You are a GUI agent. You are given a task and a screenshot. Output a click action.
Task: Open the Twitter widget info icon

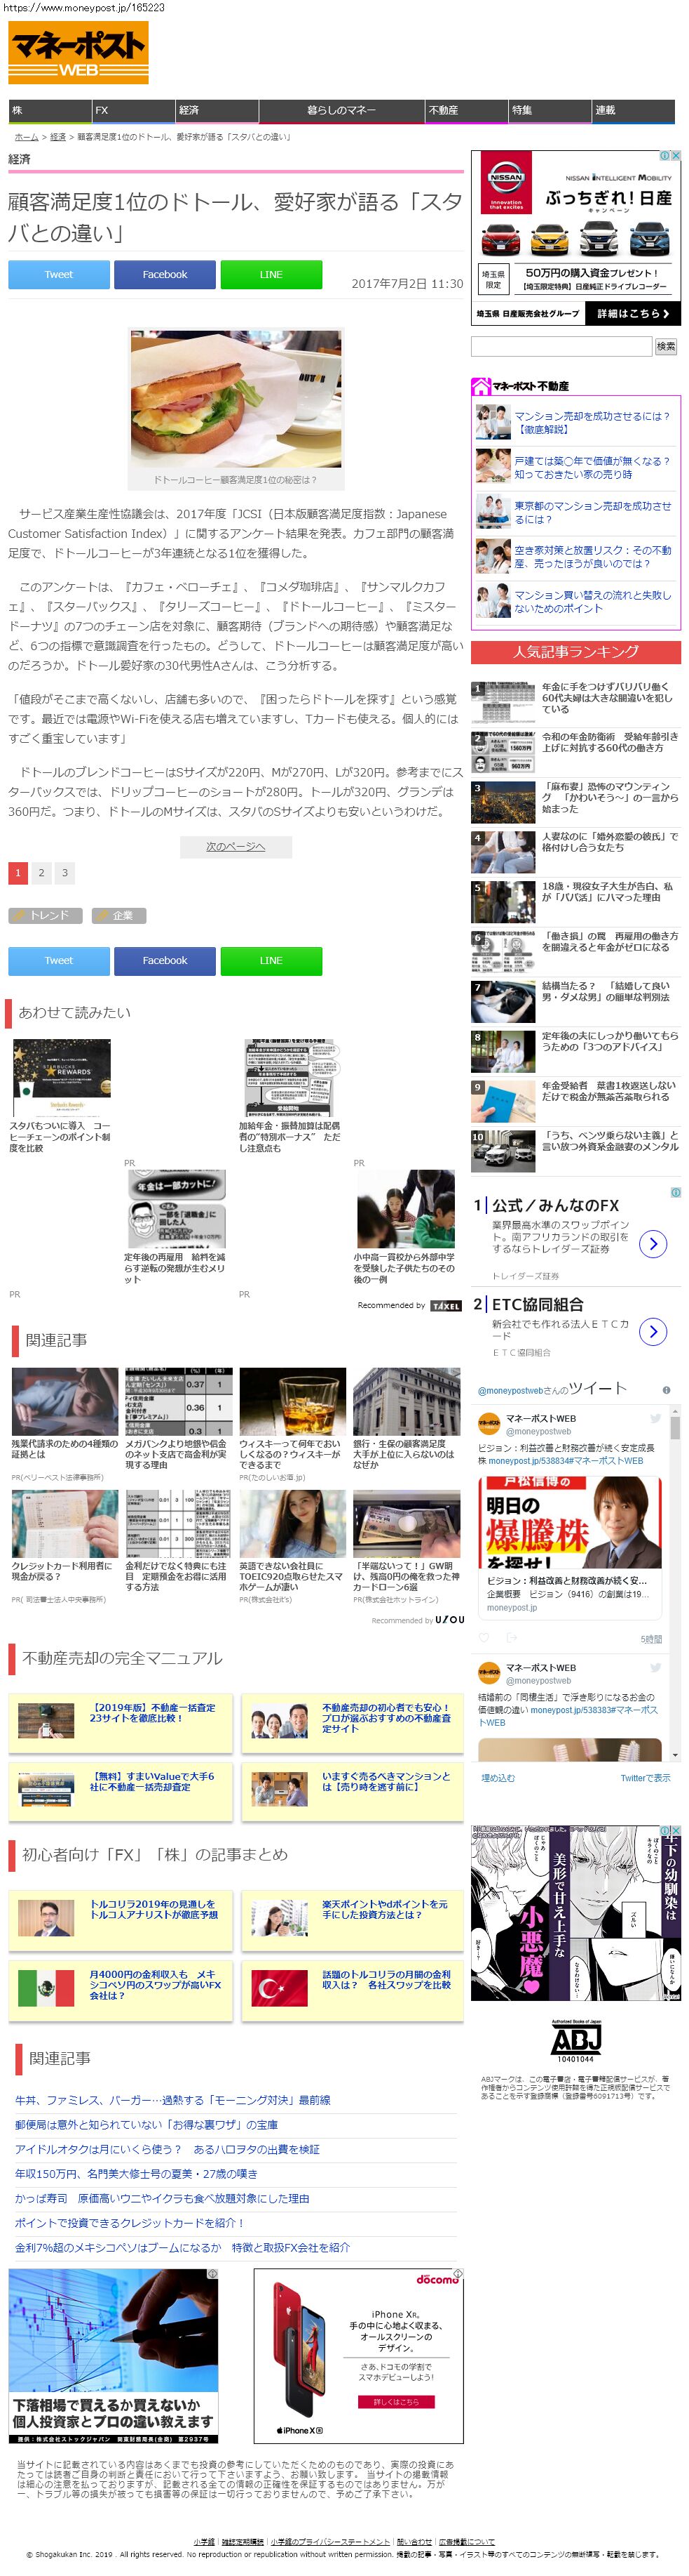tap(666, 1390)
